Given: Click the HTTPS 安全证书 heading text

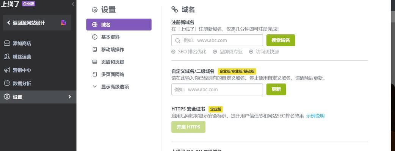Looking at the screenshot, I should (188, 109).
